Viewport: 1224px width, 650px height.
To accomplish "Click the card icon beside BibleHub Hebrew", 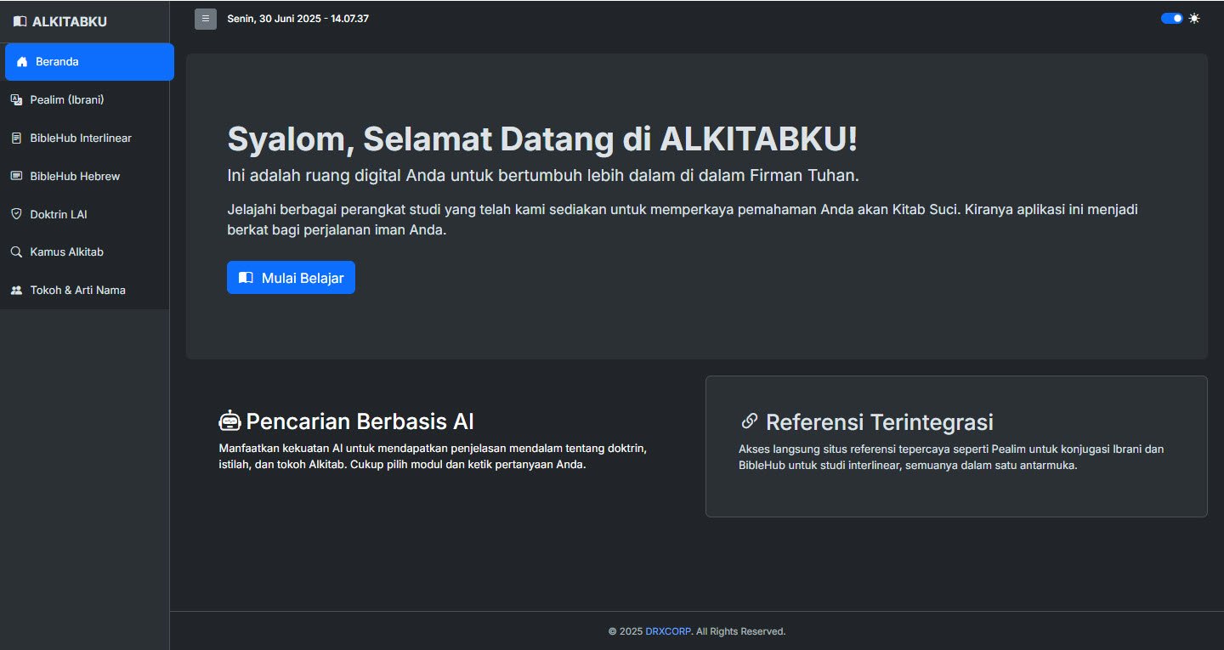I will coord(16,176).
